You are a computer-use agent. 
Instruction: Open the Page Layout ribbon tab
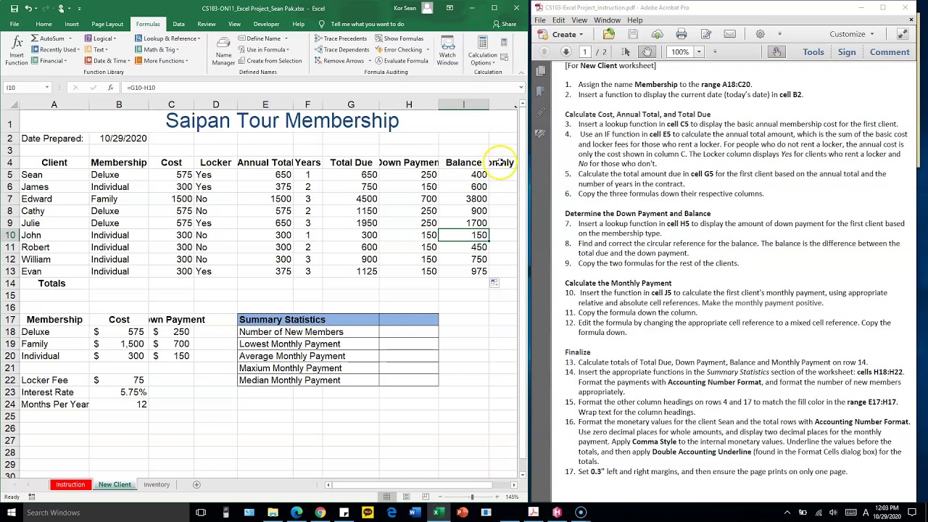(x=107, y=24)
